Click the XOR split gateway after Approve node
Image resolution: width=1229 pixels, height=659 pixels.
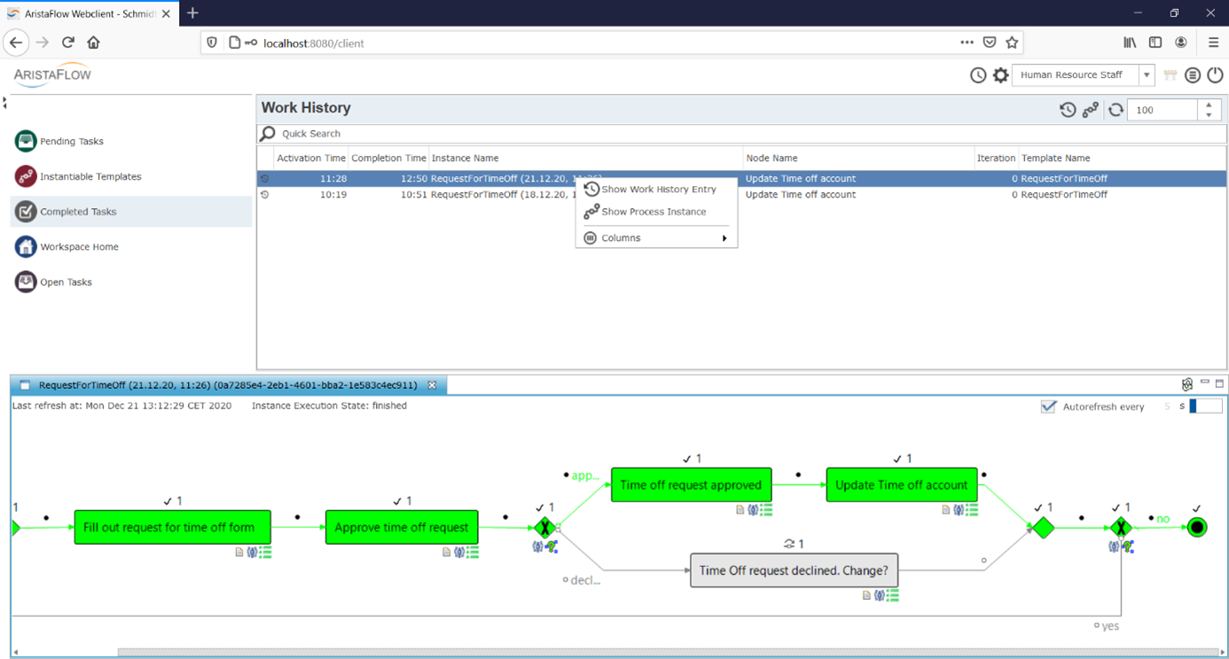coord(544,528)
